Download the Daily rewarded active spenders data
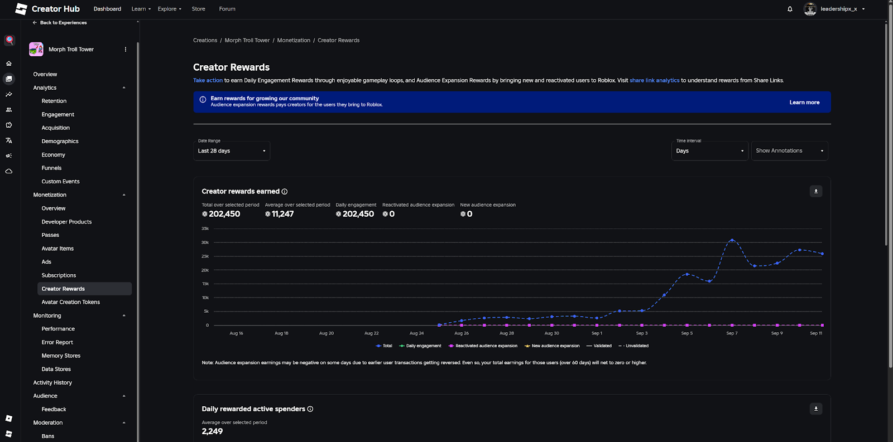The image size is (893, 442). pos(815,409)
